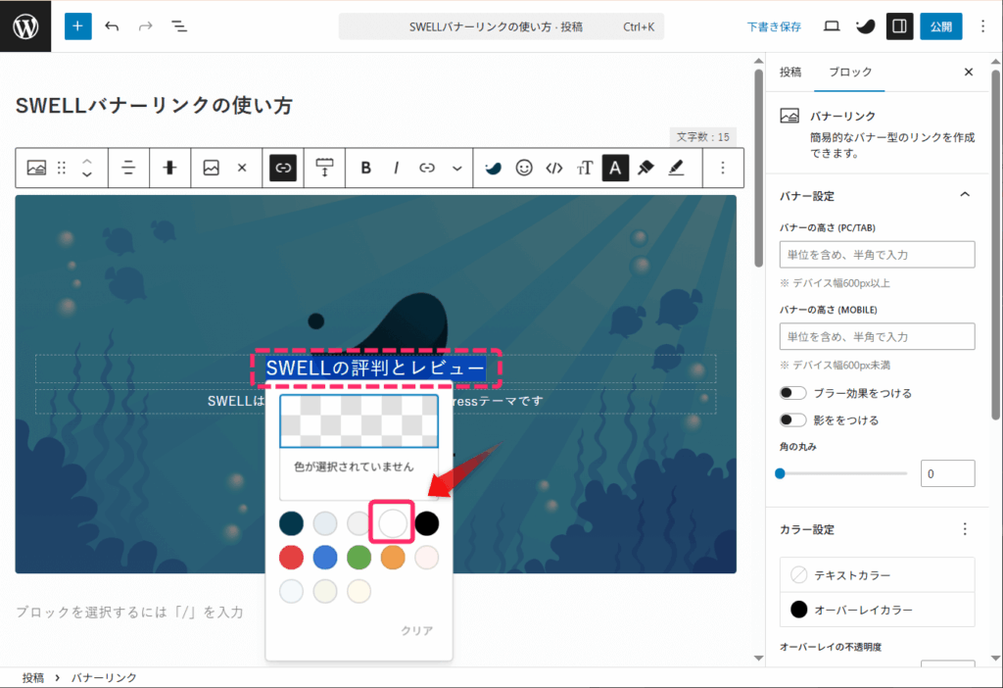Open more rich text options dropdown arrow

coord(456,168)
